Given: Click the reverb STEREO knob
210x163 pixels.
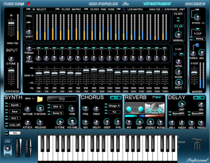Looking at the screenshot, I should point(150,122).
